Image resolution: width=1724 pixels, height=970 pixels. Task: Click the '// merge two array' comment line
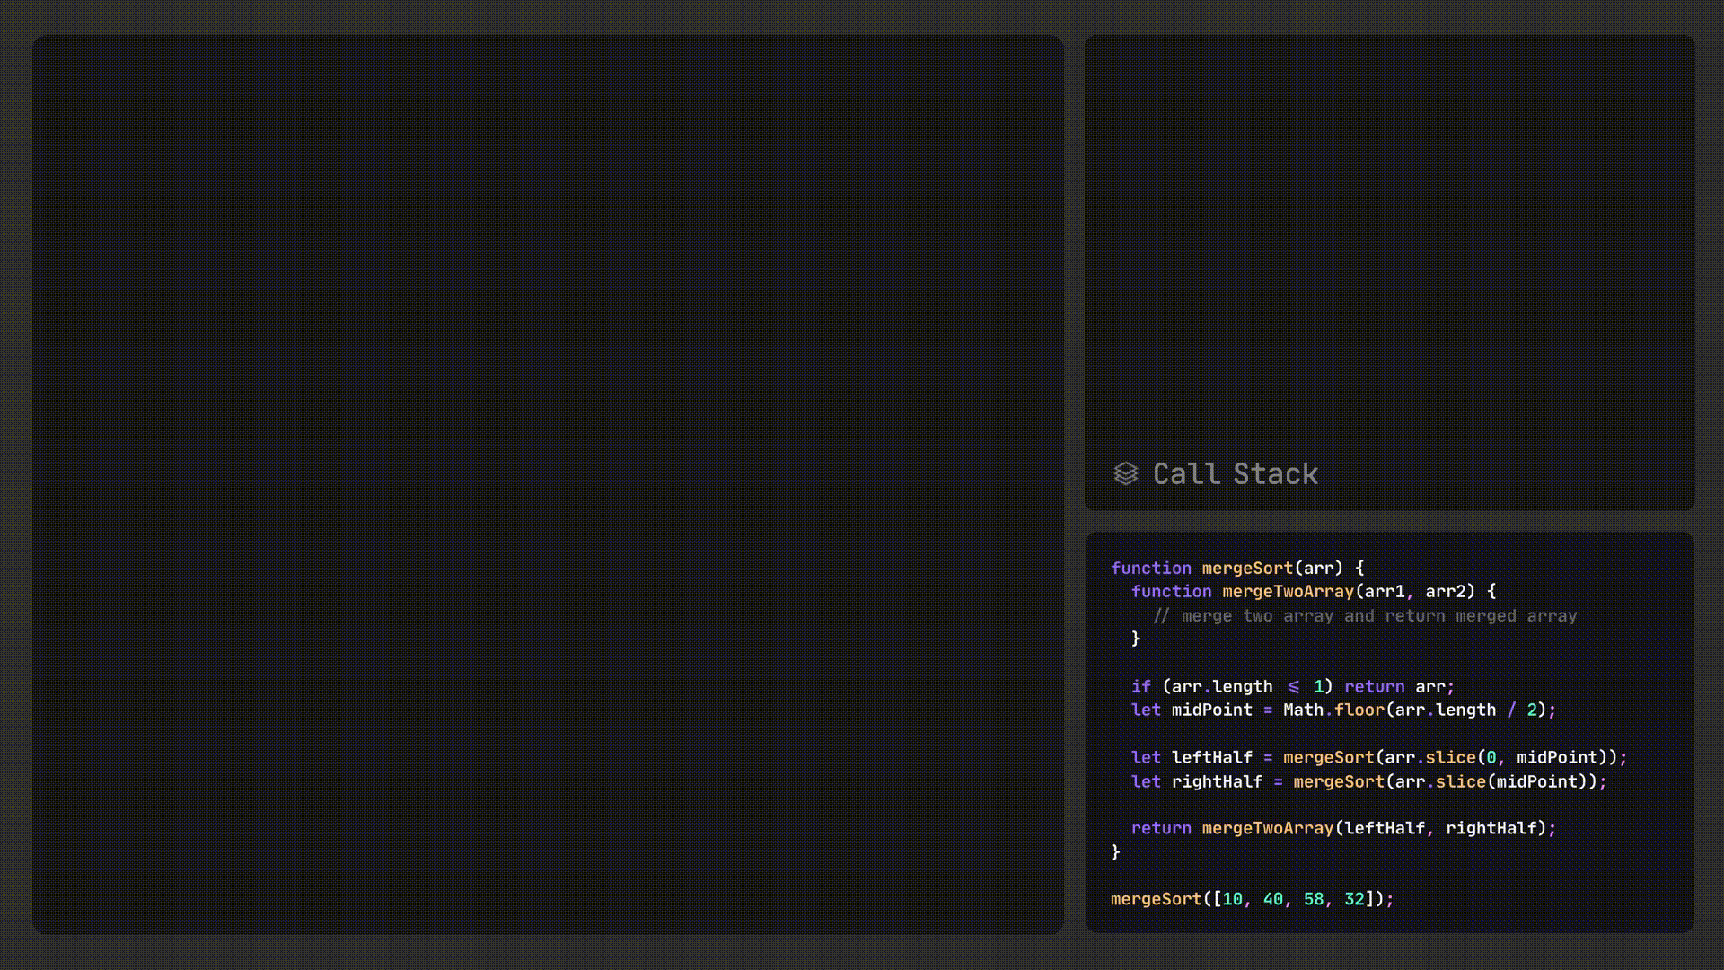(1365, 615)
